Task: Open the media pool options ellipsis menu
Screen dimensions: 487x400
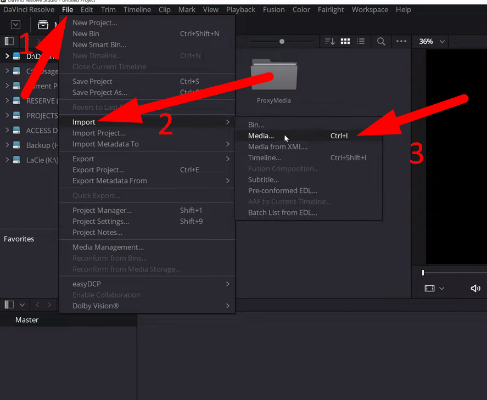Action: 402,42
